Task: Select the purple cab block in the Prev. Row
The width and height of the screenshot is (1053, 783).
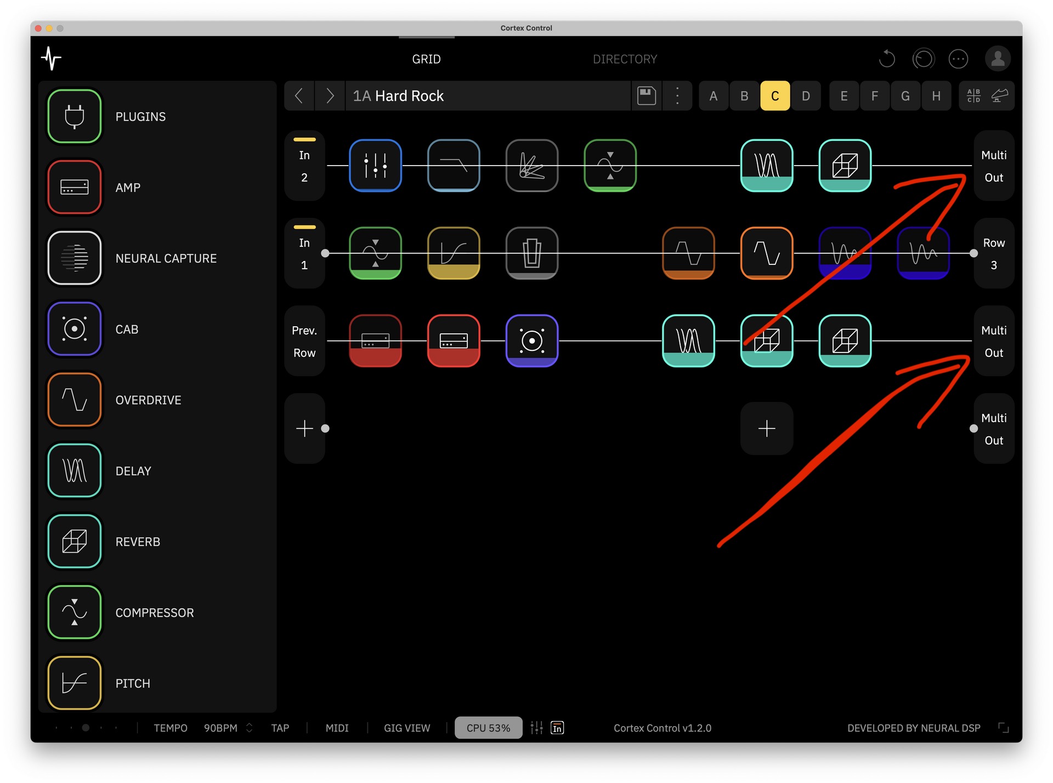Action: (532, 341)
